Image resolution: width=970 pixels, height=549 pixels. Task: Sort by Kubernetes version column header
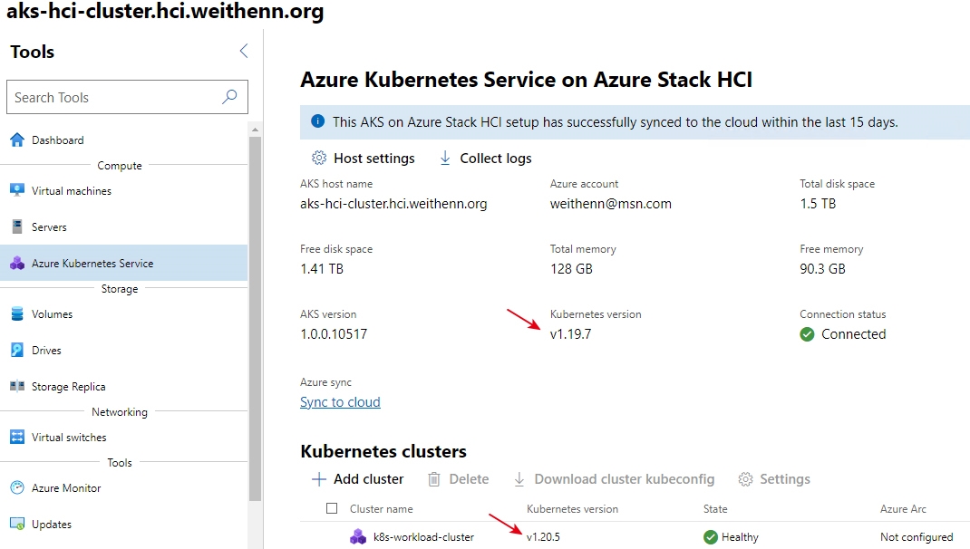pos(572,509)
